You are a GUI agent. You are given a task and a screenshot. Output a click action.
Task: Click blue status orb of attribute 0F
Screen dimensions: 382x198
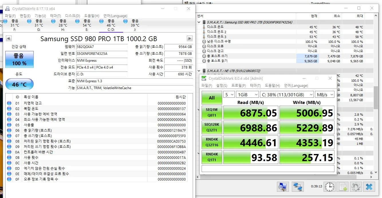pyautogui.click(x=9, y=179)
